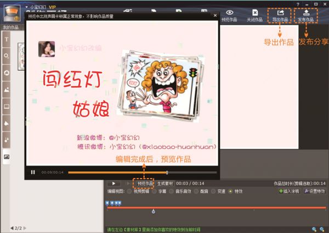Click 关闭作品 to close the work
This screenshot has height=233, width=329.
255,15
